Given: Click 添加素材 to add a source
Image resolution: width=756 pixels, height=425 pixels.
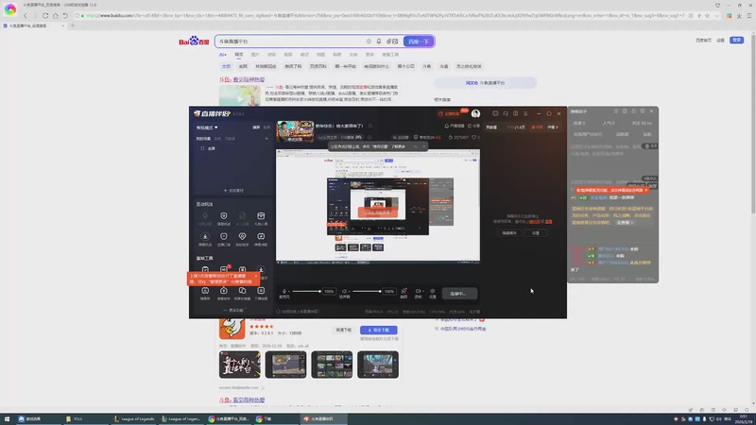Looking at the screenshot, I should coord(233,191).
